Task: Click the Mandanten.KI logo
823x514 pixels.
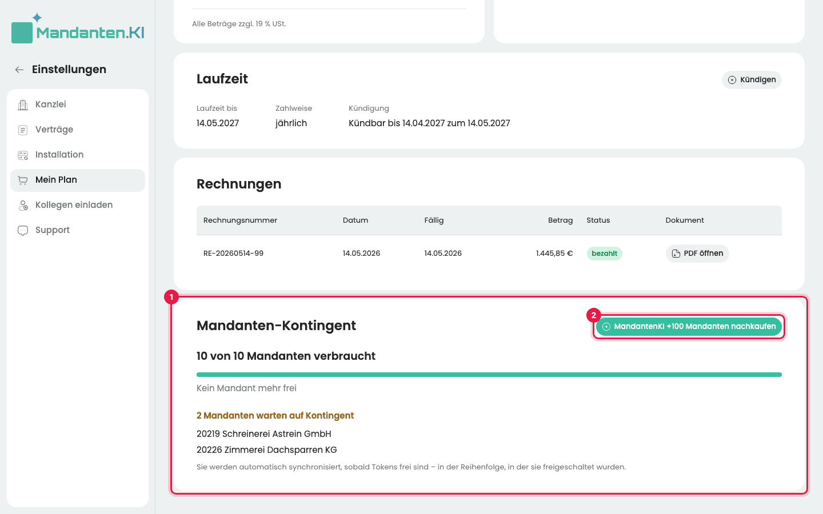Action: (78, 29)
